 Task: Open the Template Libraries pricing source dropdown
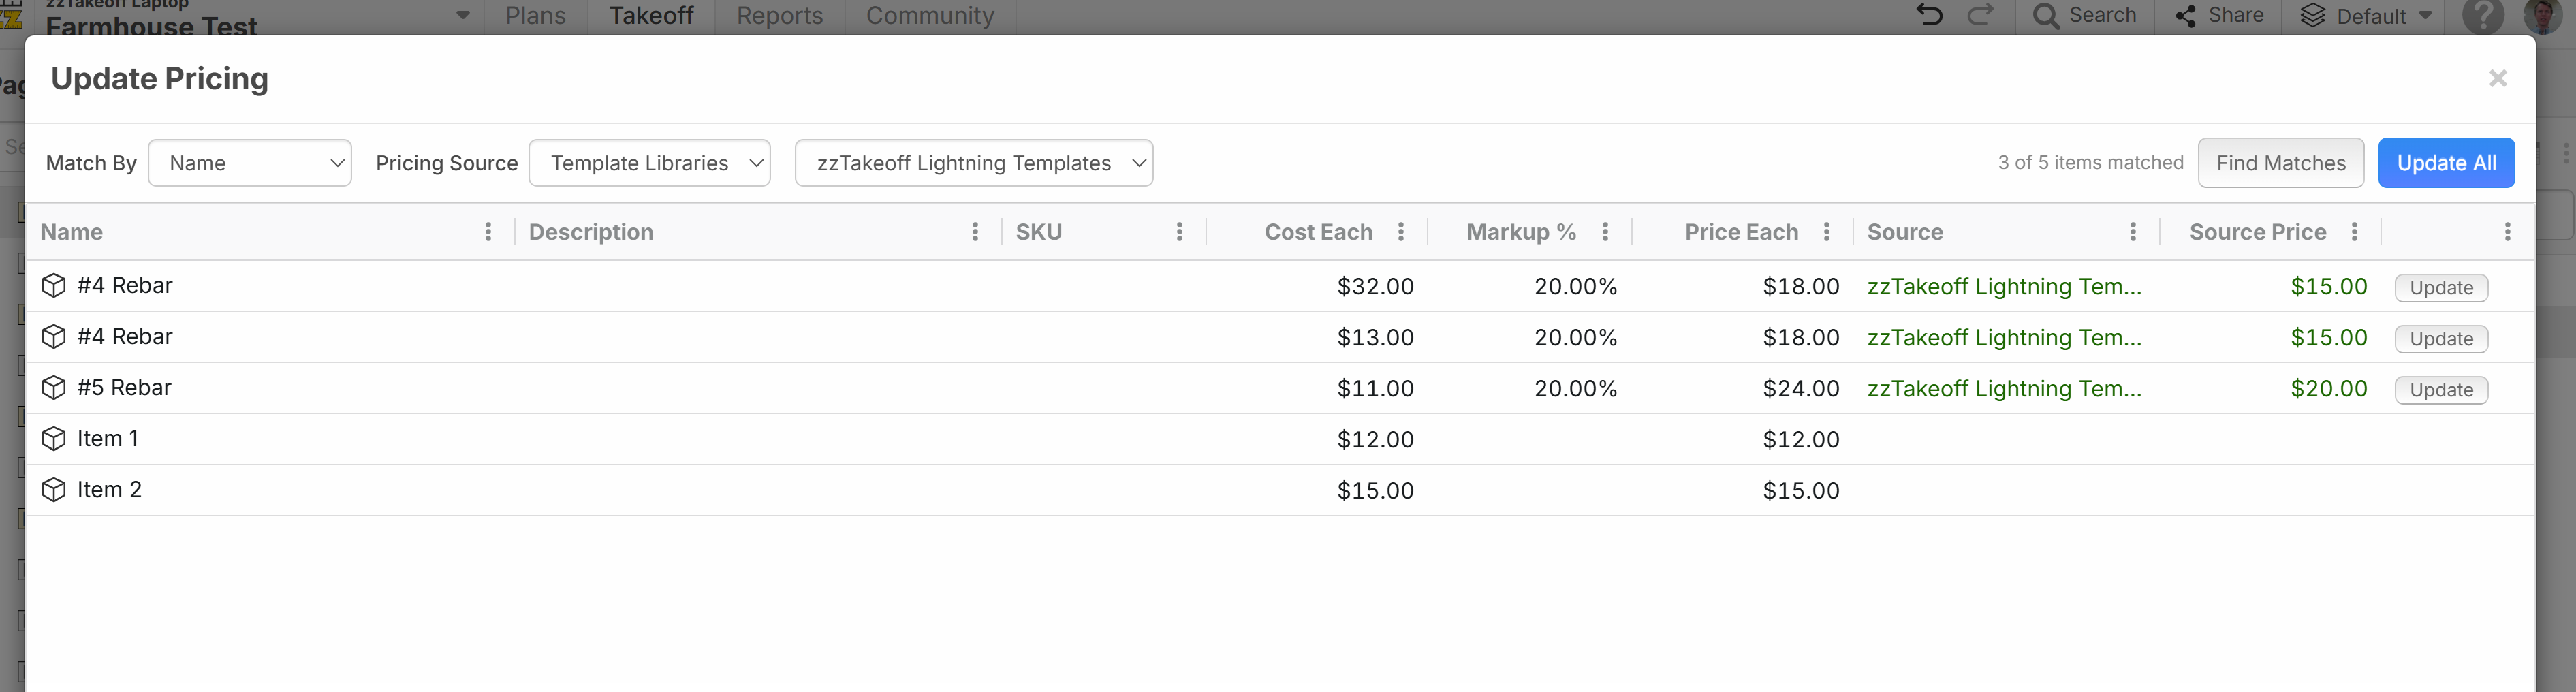coord(649,163)
